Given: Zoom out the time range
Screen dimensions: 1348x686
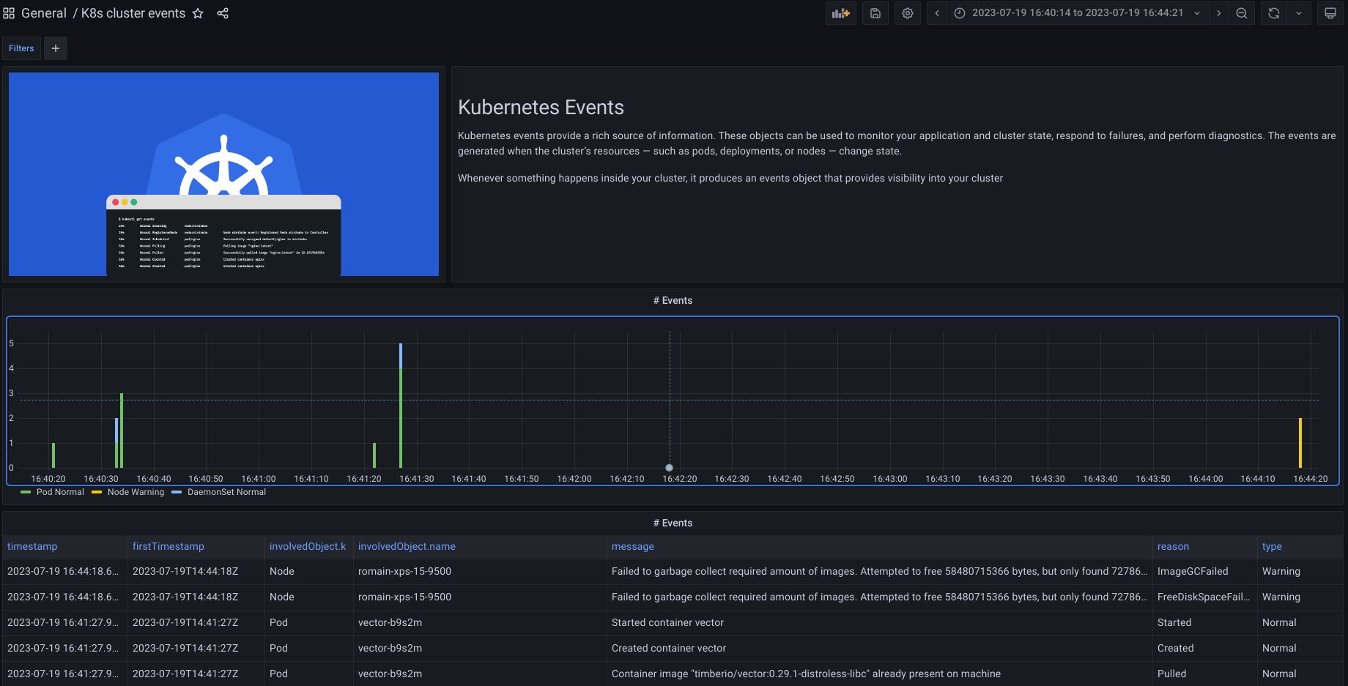Looking at the screenshot, I should coord(1242,13).
